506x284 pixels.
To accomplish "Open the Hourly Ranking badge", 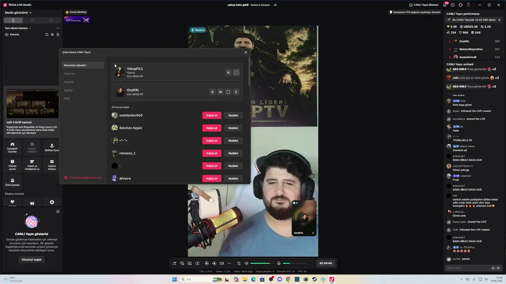I will [76, 12].
